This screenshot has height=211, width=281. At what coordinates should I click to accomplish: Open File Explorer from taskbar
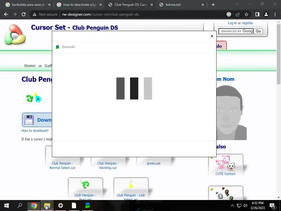point(47,206)
